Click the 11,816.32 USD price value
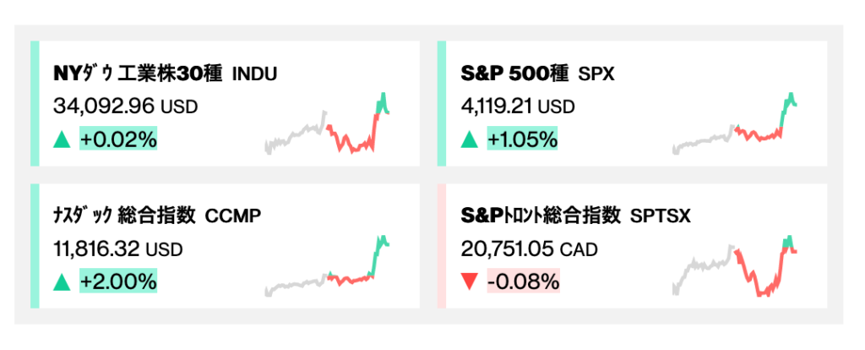Viewport: 865px width, 350px height. 117,249
